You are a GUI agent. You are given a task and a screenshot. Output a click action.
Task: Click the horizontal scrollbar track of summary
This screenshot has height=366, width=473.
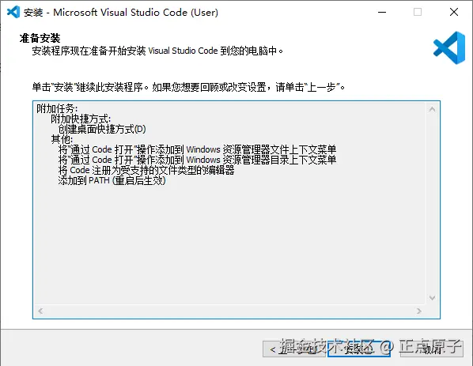point(229,311)
